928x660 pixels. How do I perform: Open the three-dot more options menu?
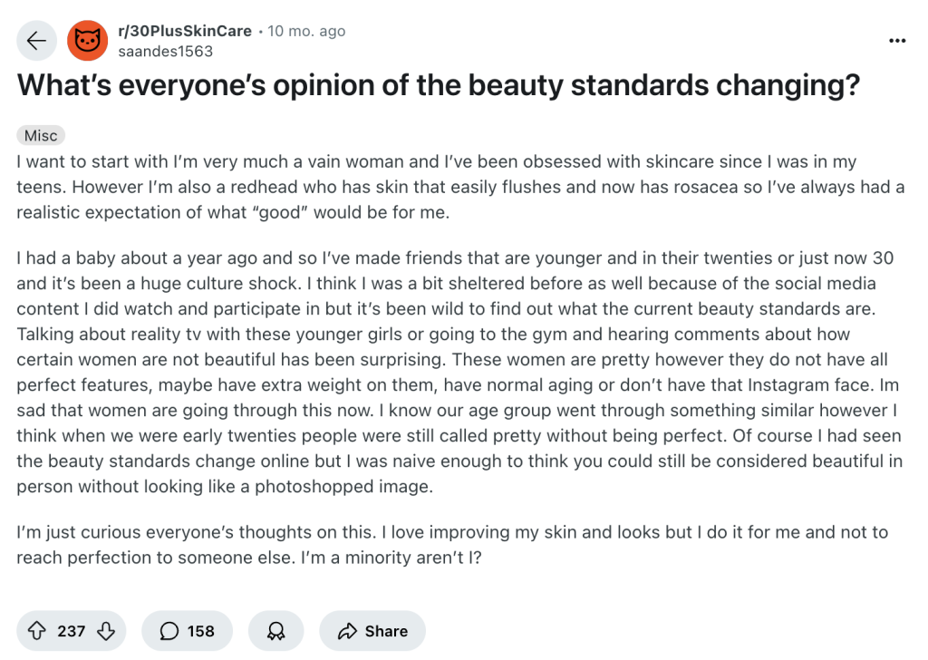[897, 41]
